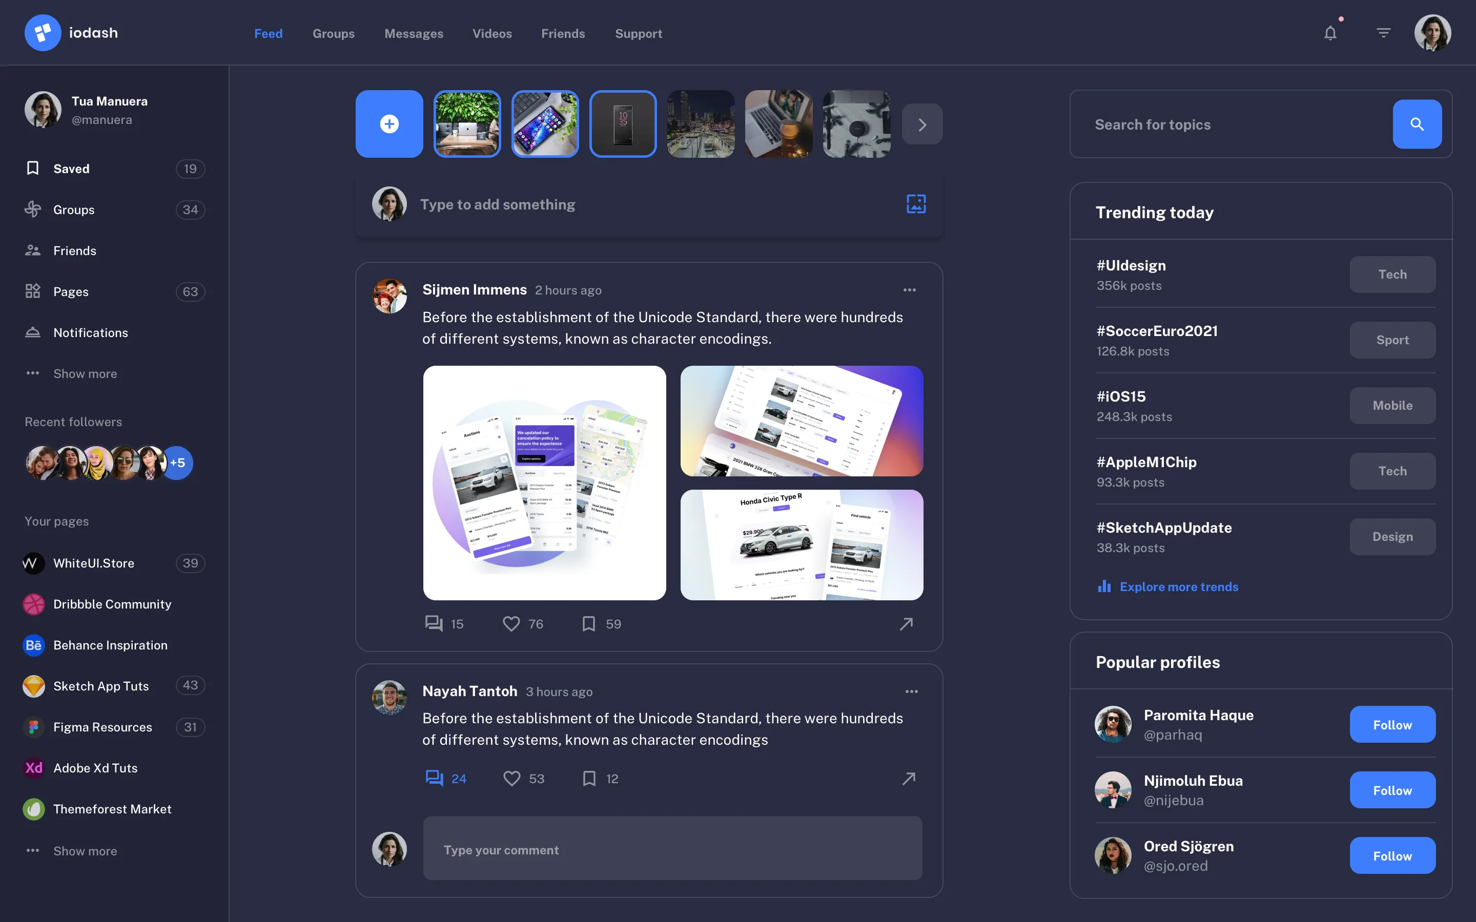The width and height of the screenshot is (1476, 922).
Task: Click the image upload icon in post composer
Action: pos(917,204)
